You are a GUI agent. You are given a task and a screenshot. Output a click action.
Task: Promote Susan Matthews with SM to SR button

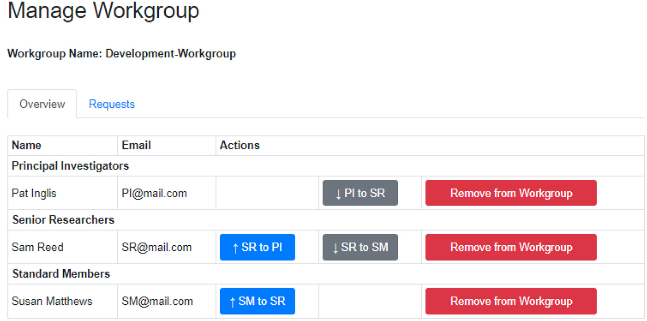[x=257, y=301]
